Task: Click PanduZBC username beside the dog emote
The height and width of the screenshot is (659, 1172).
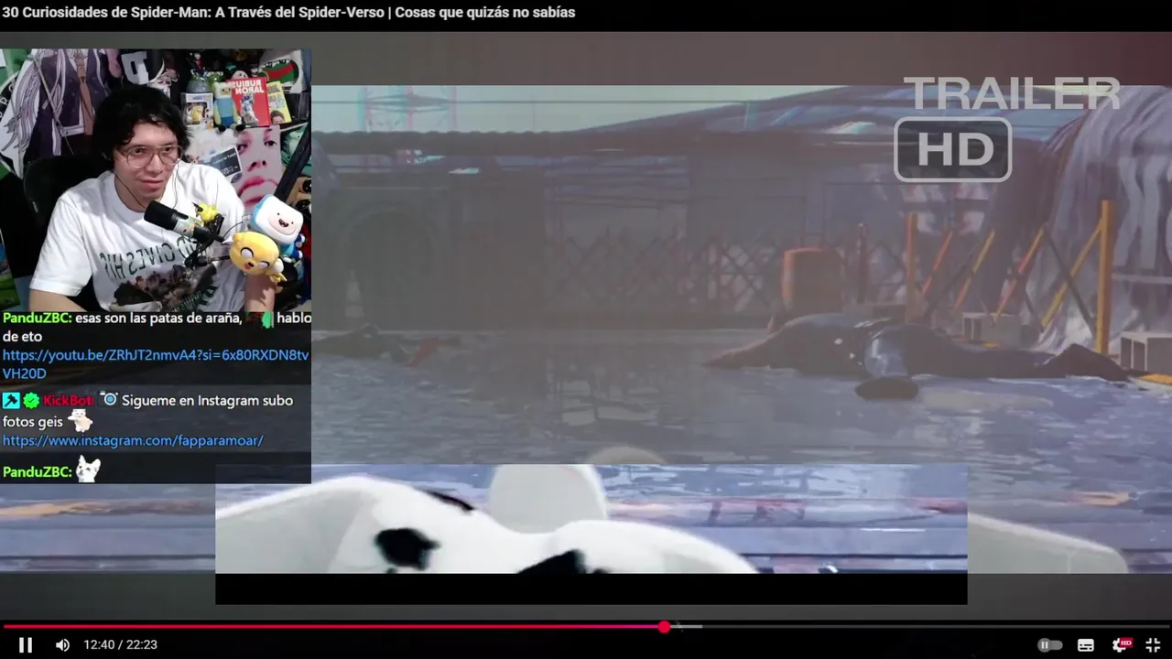Action: coord(37,471)
